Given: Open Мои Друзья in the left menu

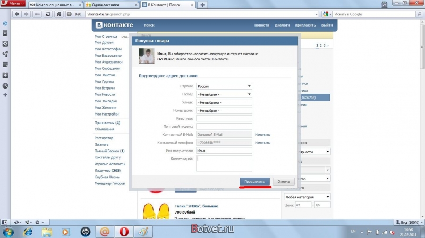Looking at the screenshot, I should point(104,42).
